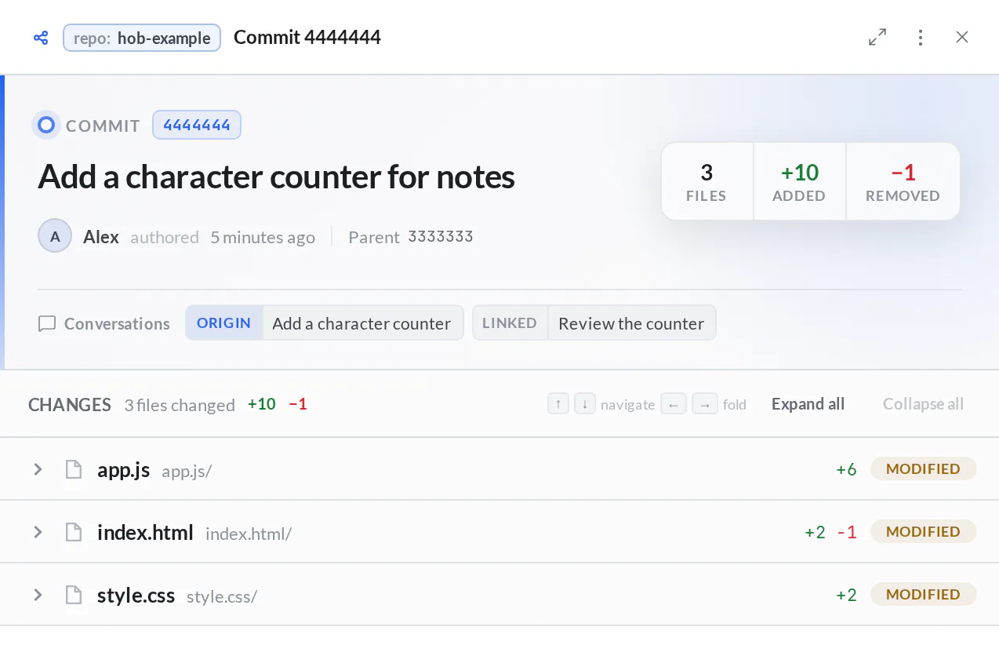Click the down arrow navigate key

[x=585, y=404]
